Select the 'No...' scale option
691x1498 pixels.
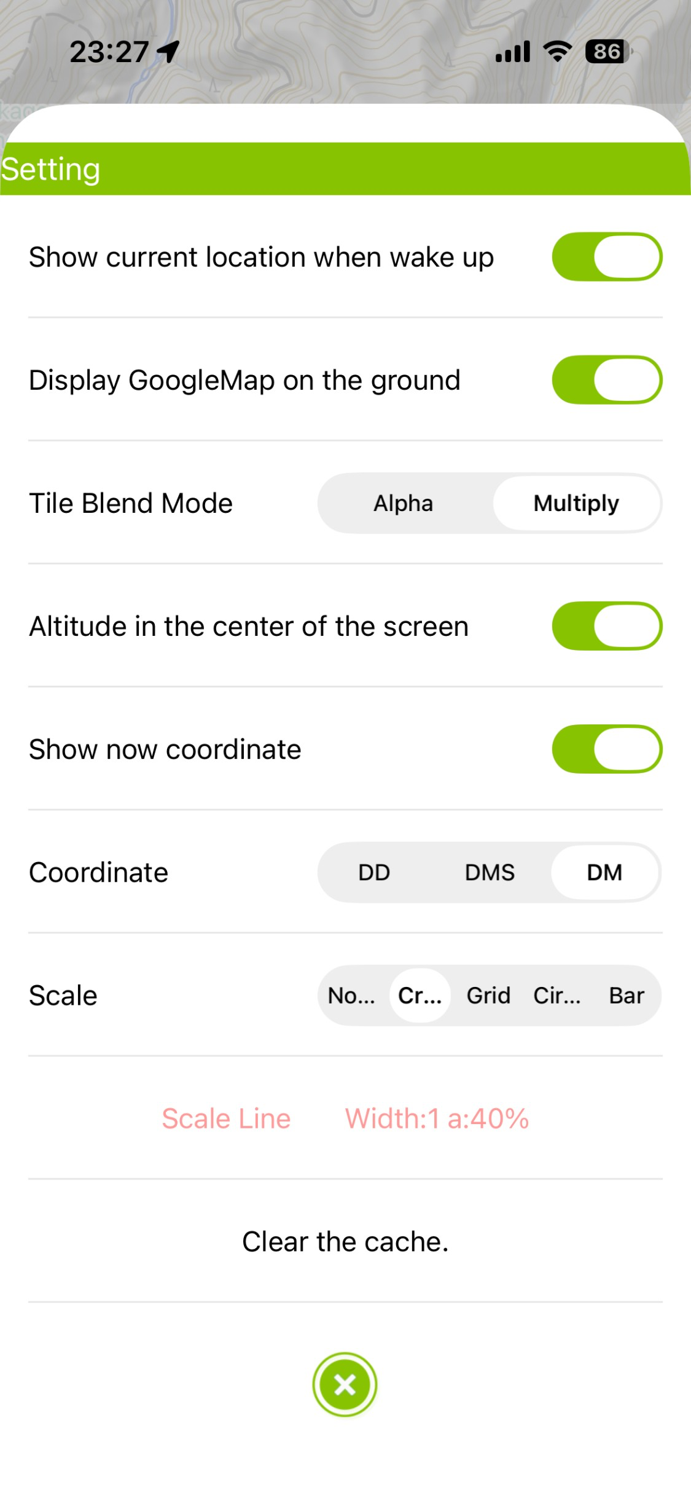tap(351, 995)
